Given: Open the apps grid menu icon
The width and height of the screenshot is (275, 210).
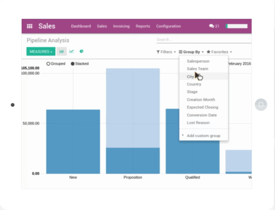Looking at the screenshot, I should click(x=29, y=26).
